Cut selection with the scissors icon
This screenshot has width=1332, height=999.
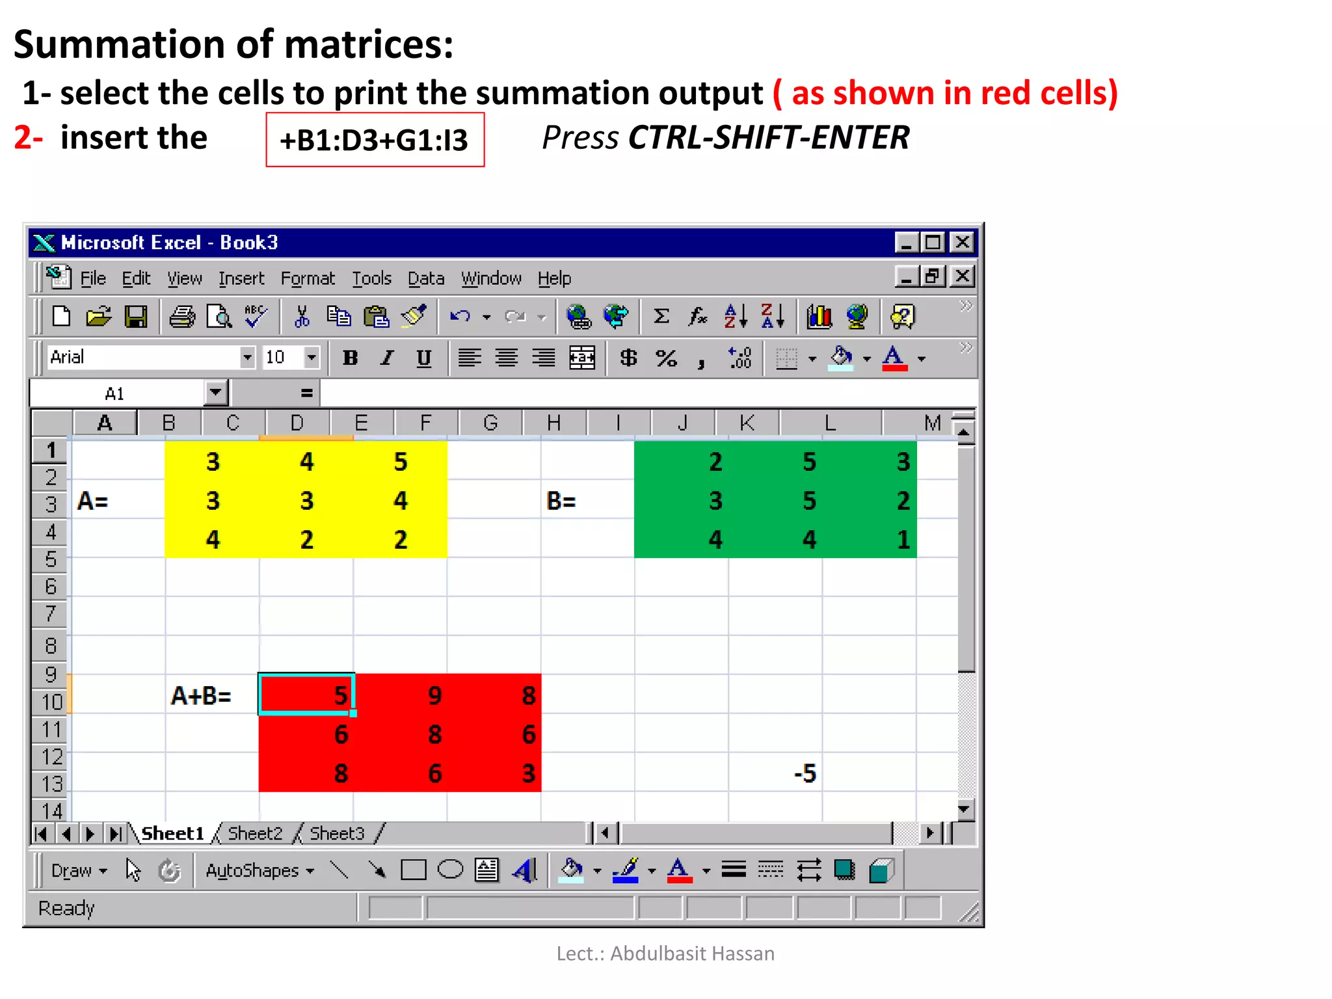coord(302,317)
